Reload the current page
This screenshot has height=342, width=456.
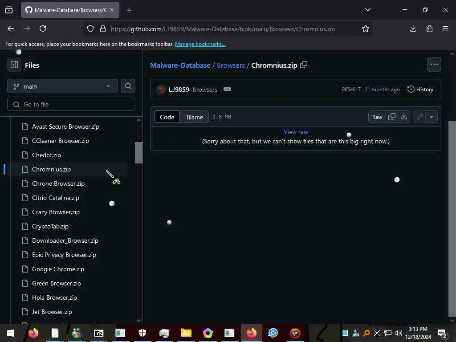[43, 28]
